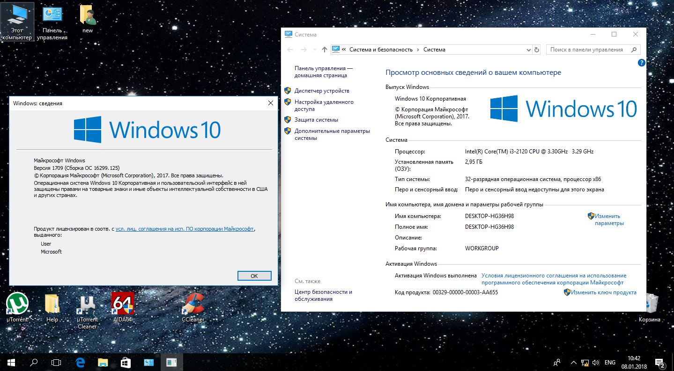Switch to the Система window taskbar button
The height and width of the screenshot is (371, 674).
tap(149, 362)
